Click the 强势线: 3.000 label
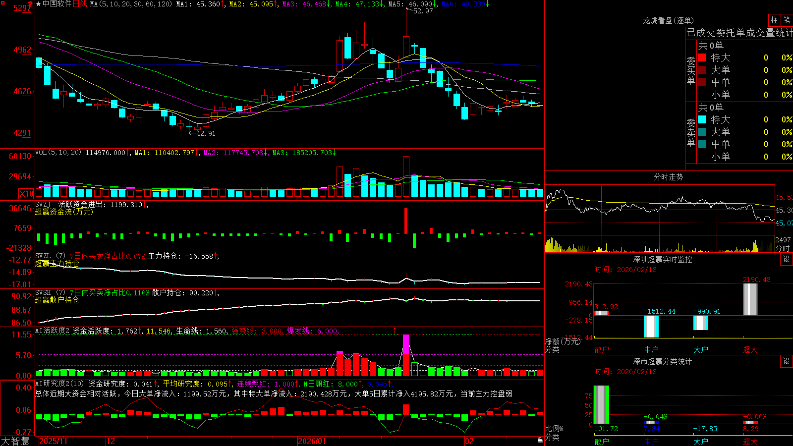 pyautogui.click(x=256, y=331)
